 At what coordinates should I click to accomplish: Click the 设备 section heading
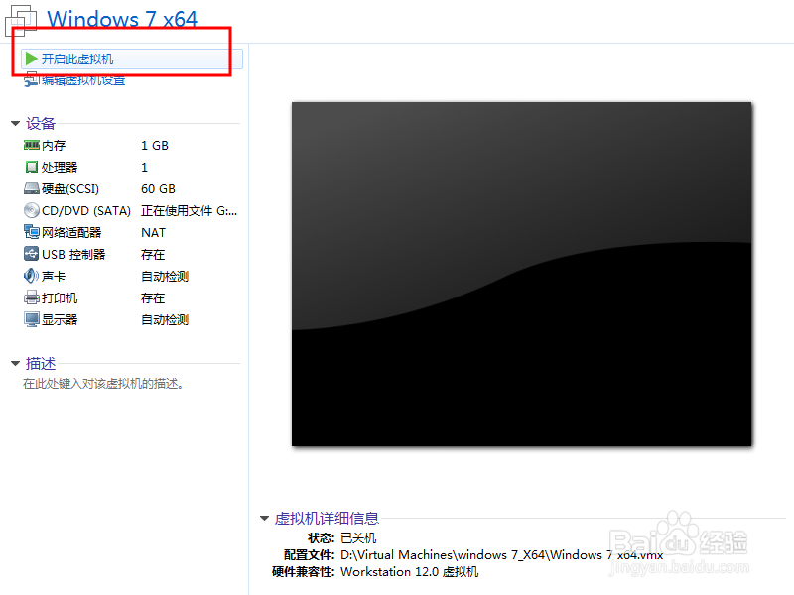coord(41,123)
